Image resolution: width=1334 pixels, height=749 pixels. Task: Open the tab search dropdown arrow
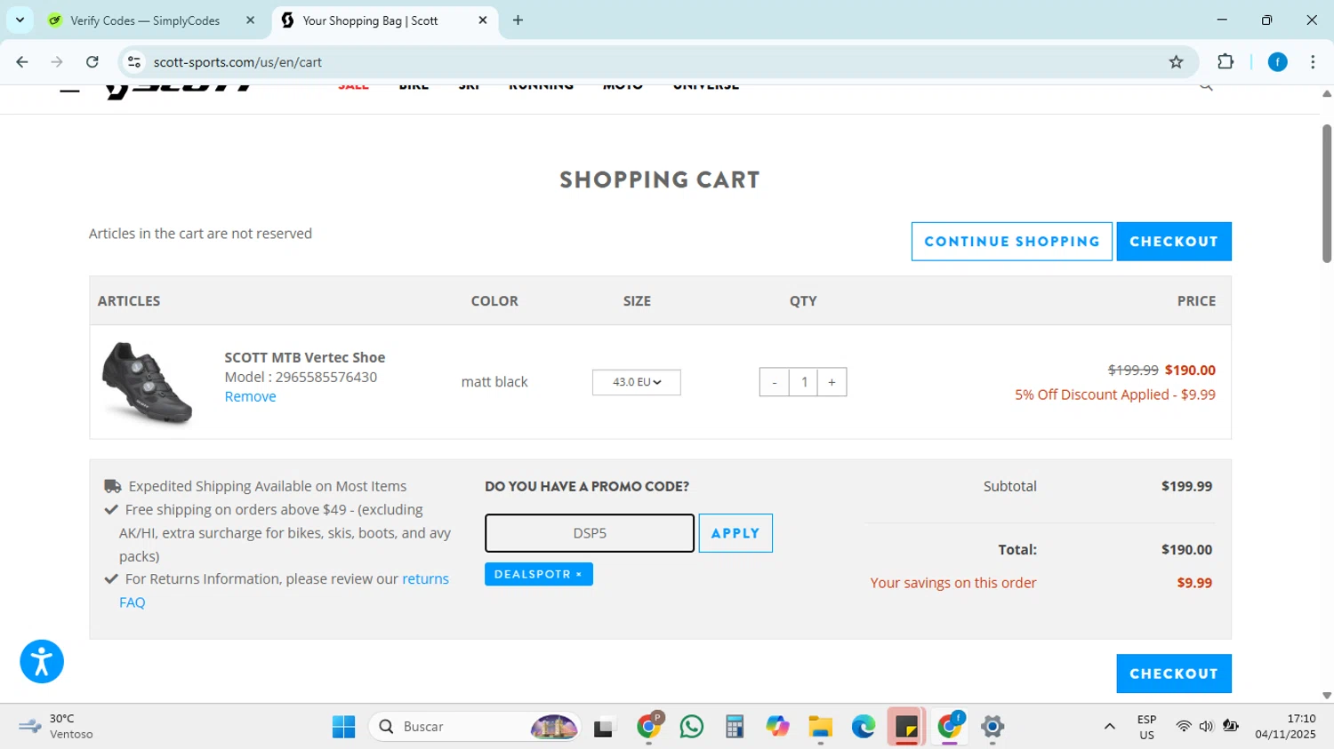20,20
